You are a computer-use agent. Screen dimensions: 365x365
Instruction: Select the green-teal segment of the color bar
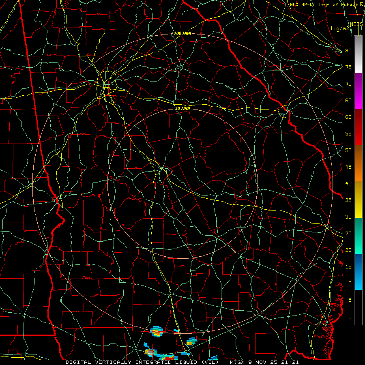coord(358,236)
